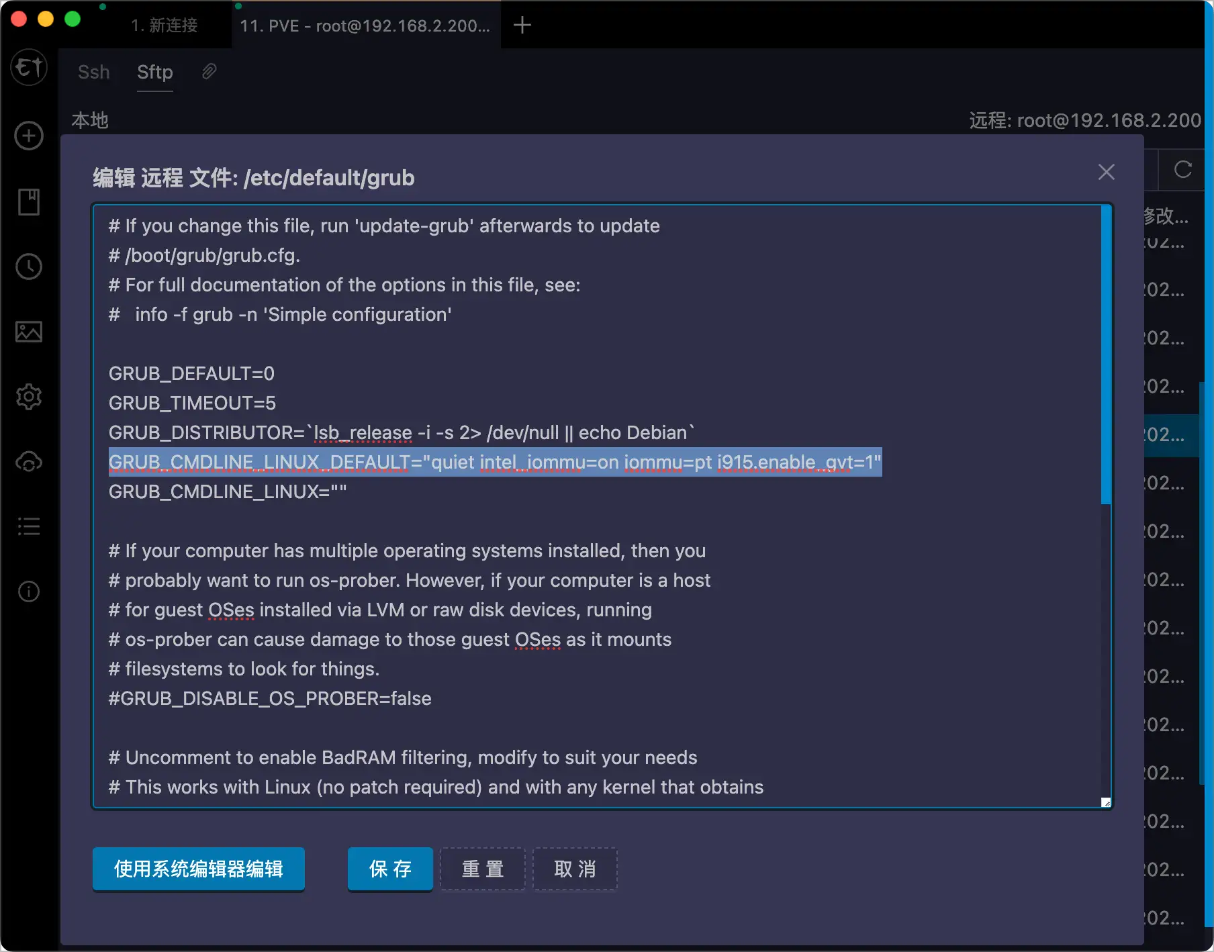Open new connection with plus circle icon

pos(29,136)
